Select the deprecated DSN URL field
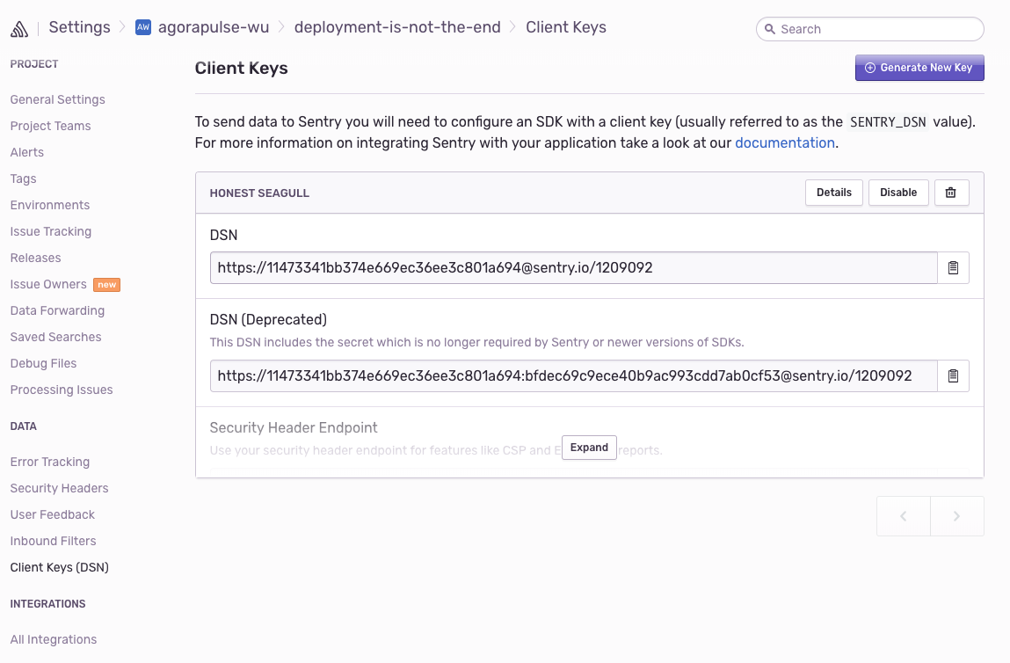 tap(573, 375)
